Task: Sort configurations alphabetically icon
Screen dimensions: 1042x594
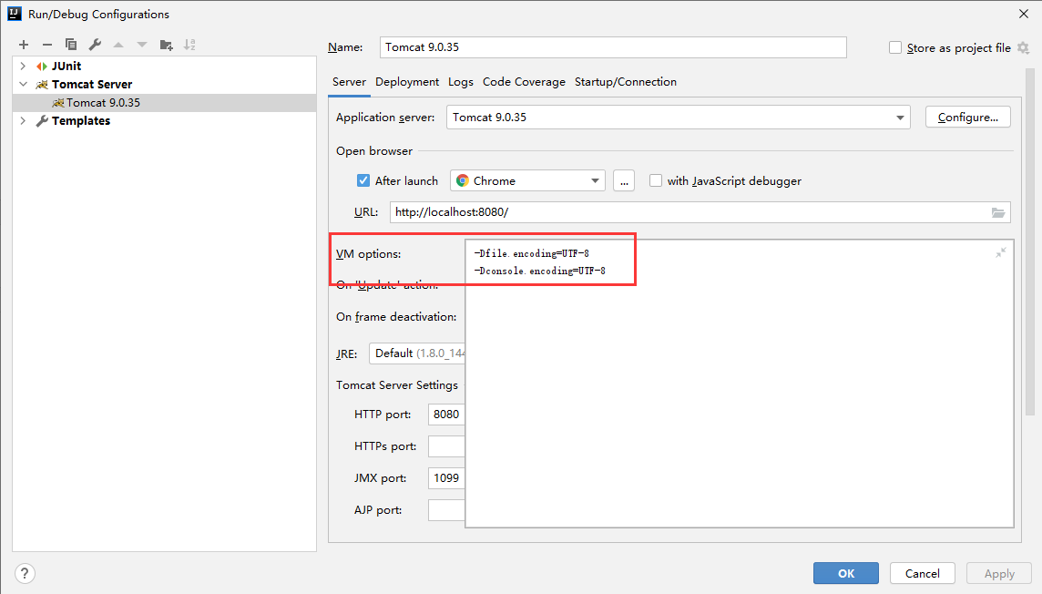Action: click(x=189, y=45)
